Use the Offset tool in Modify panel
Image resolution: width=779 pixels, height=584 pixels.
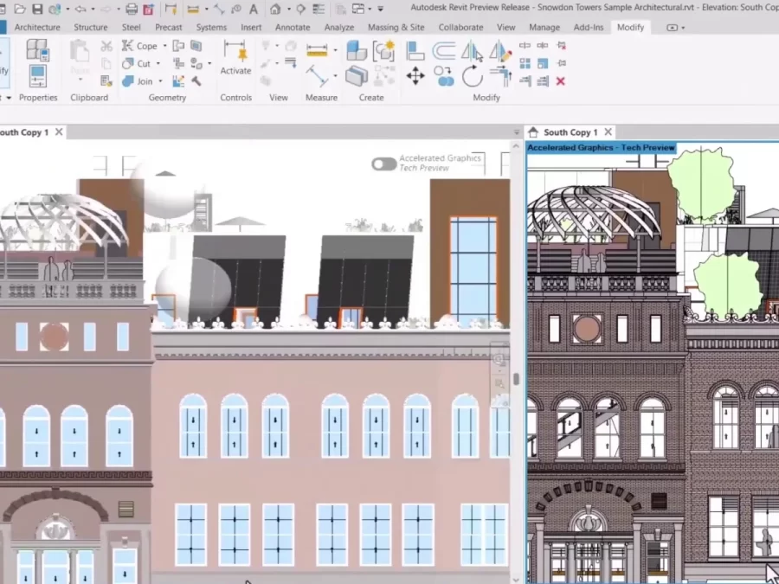click(444, 50)
